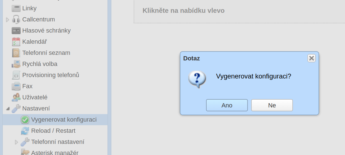Image resolution: width=345 pixels, height=155 pixels.
Task: Open Telefonní seznam
Action: click(x=46, y=53)
